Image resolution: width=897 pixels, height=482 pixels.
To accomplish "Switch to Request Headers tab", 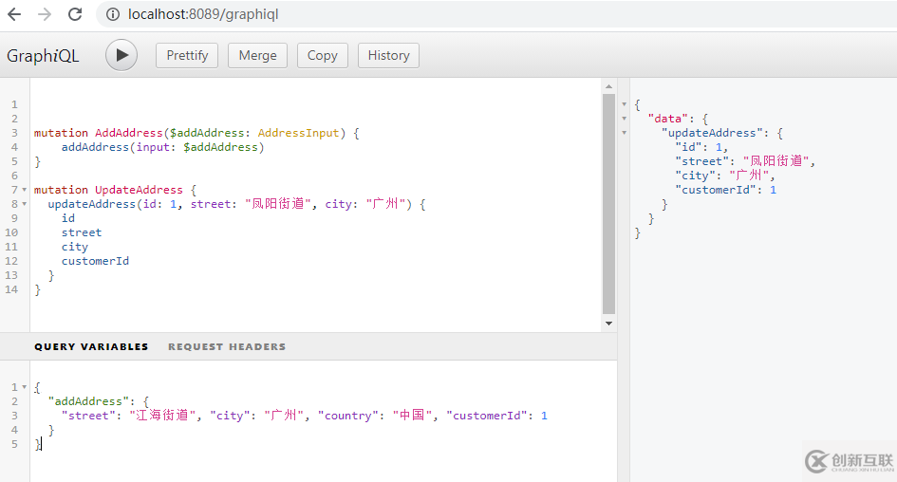I will [x=227, y=346].
